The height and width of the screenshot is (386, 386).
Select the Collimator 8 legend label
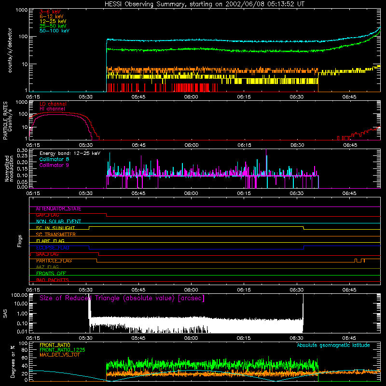pos(54,159)
